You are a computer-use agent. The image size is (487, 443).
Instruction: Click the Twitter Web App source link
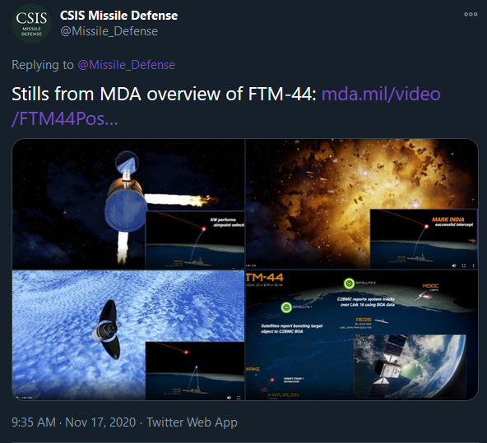coord(192,422)
